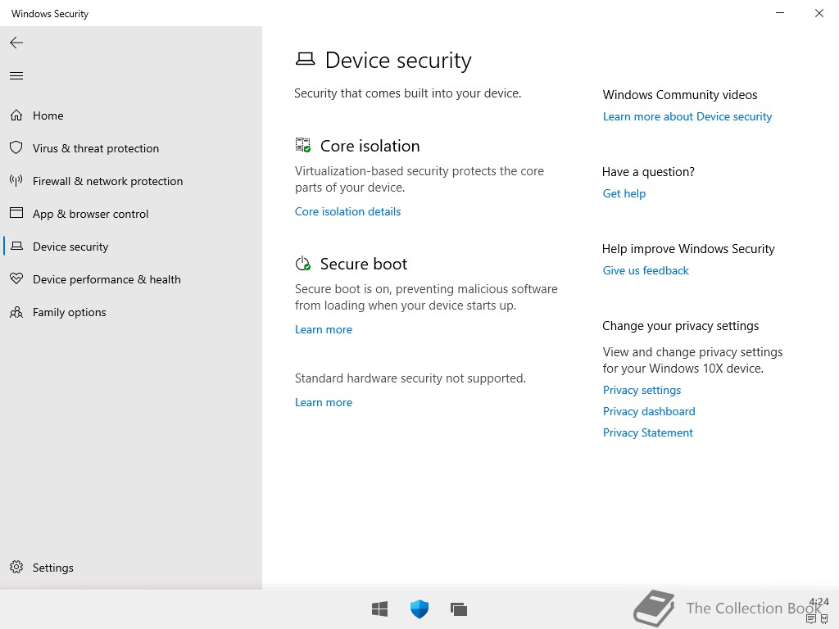Click the Virus & threat protection shield icon
The width and height of the screenshot is (839, 629).
(x=16, y=148)
